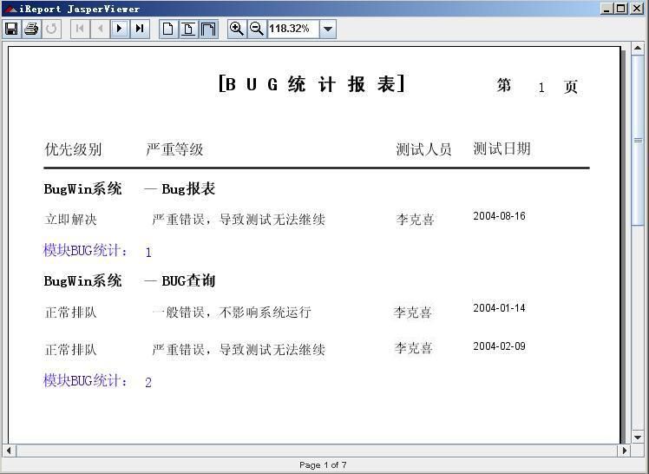Click the report title BUG统计报表
The width and height of the screenshot is (649, 474).
tap(311, 84)
